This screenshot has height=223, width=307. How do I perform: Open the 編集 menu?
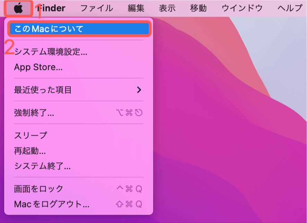coord(136,8)
